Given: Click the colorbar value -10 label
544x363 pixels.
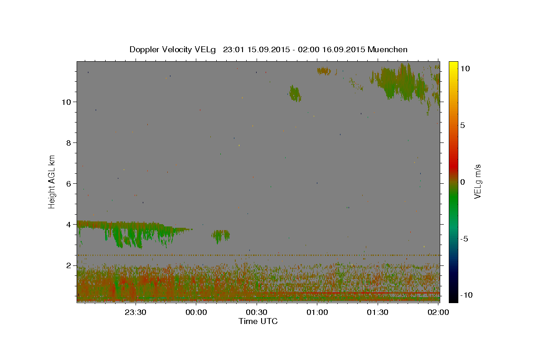Looking at the screenshot, I should coord(466,295).
